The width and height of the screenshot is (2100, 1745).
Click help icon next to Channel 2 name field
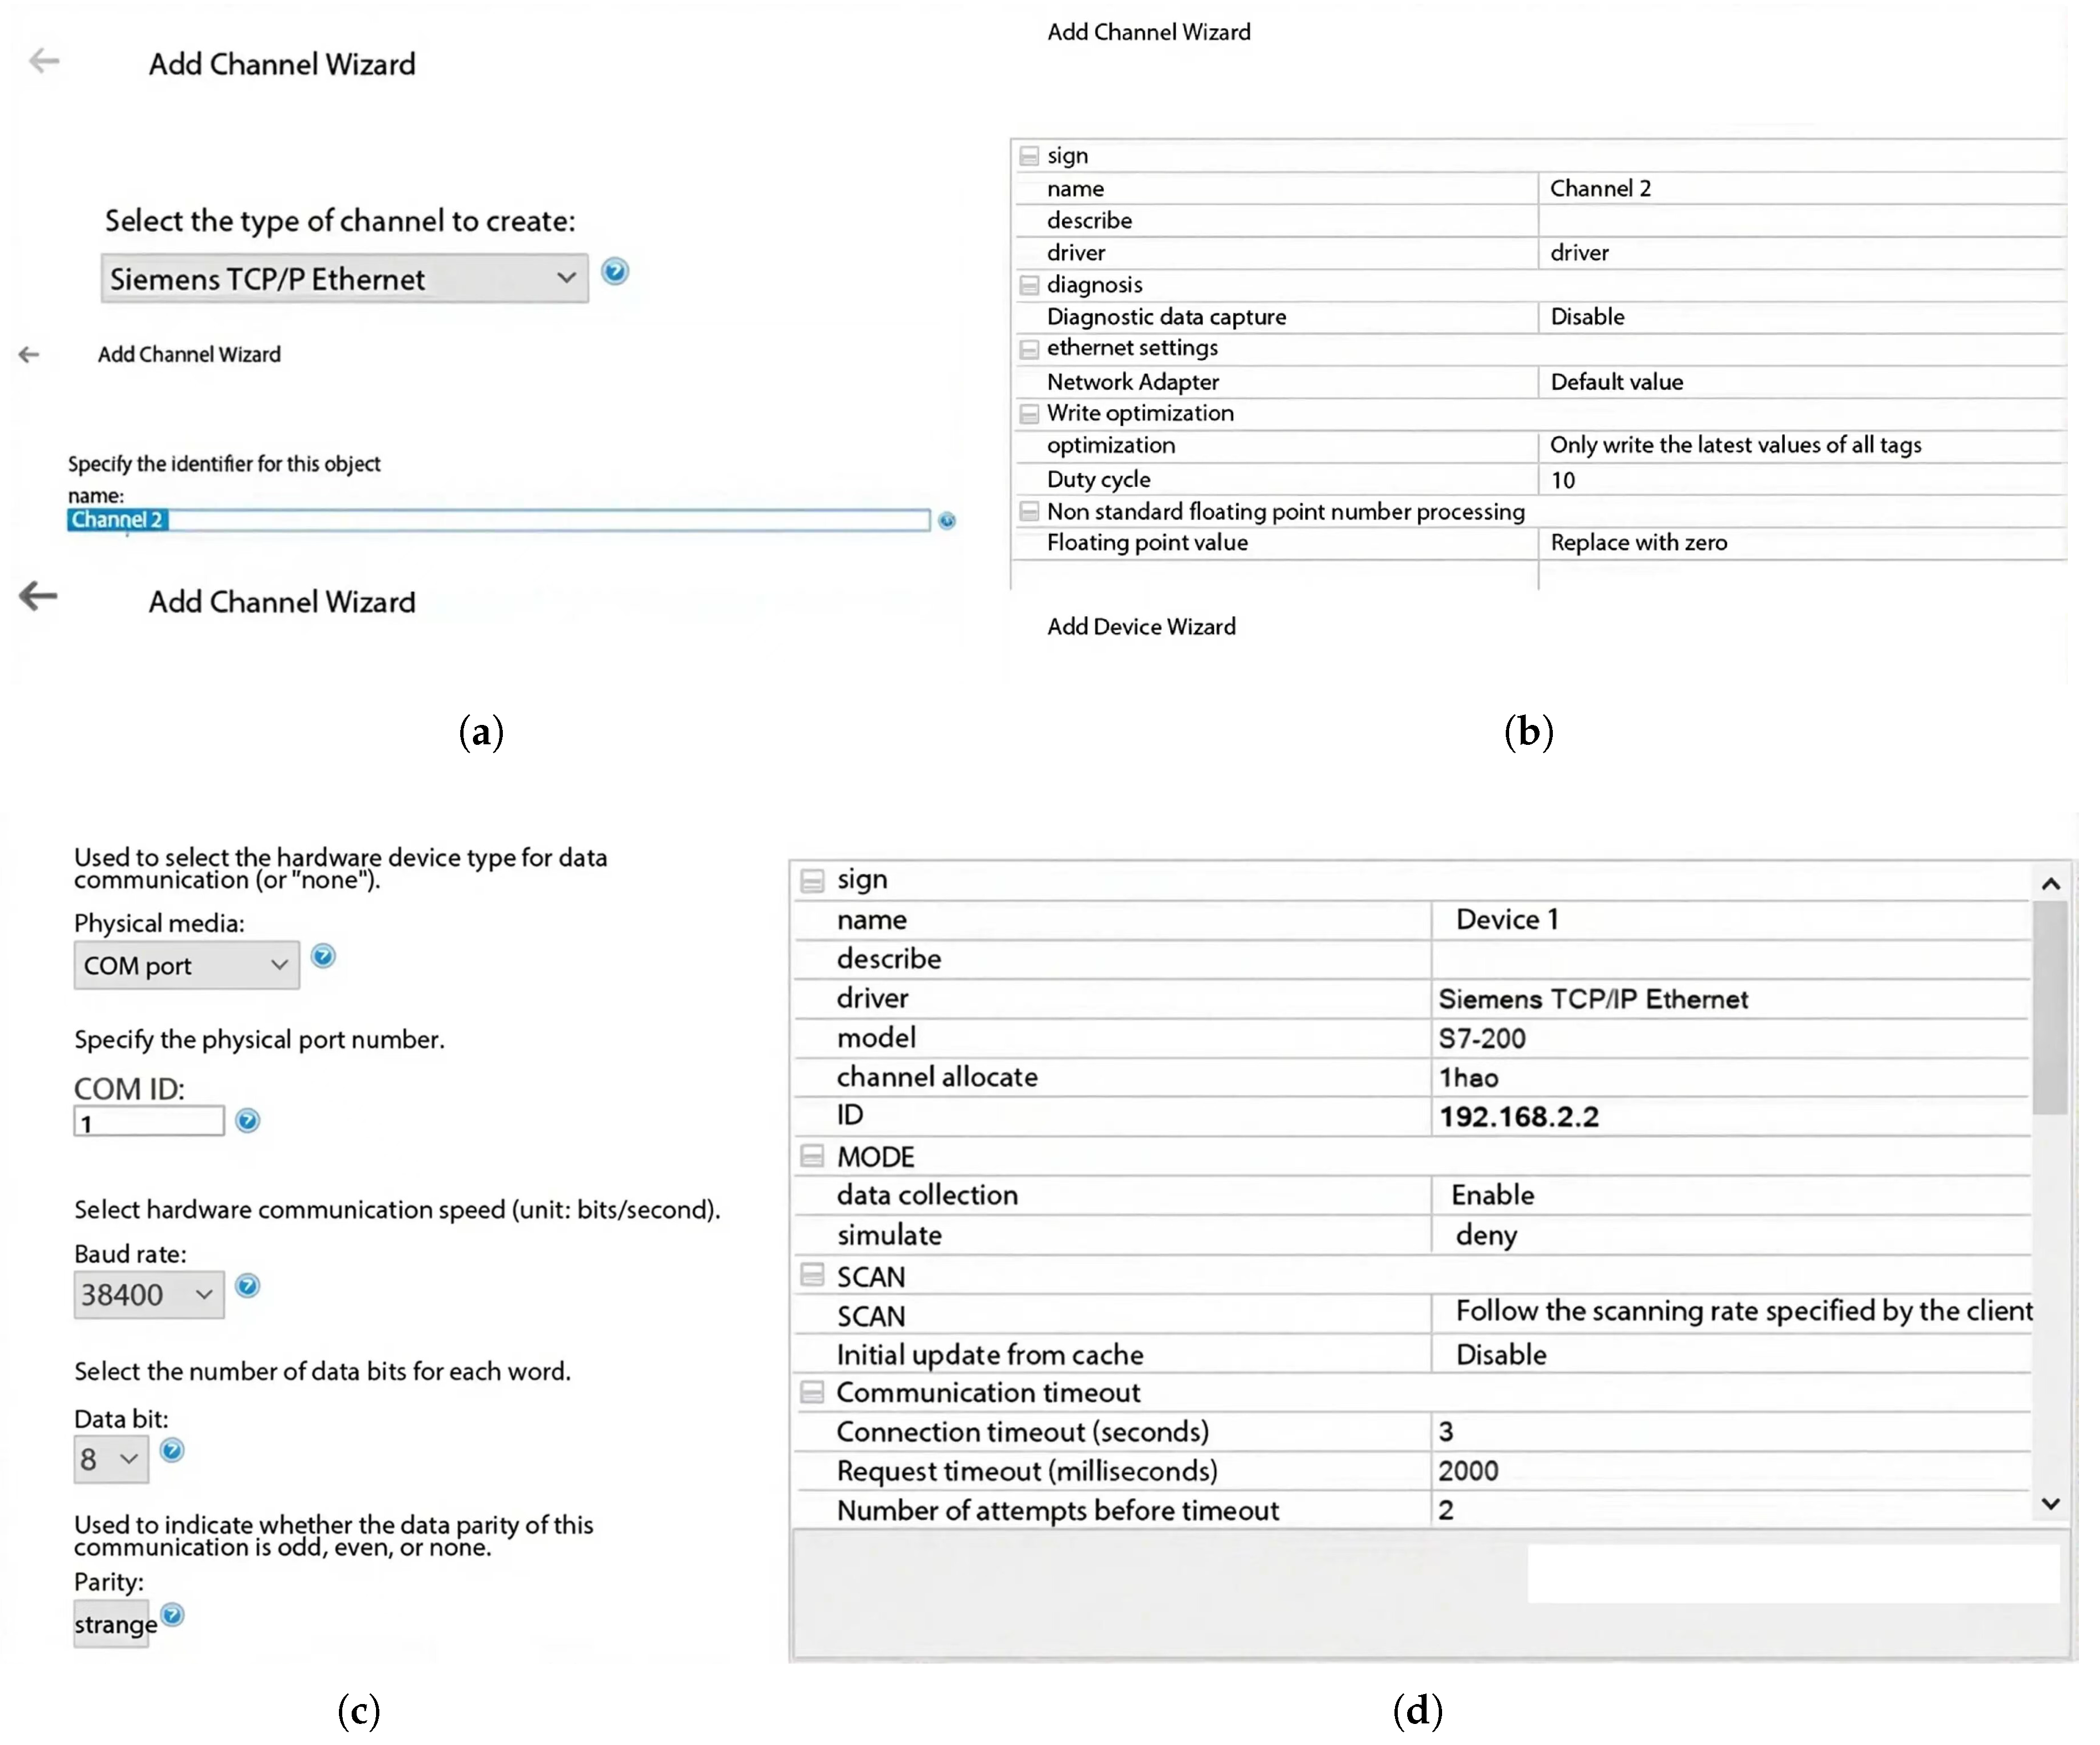[x=946, y=520]
